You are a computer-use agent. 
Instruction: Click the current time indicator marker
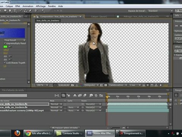107,97
